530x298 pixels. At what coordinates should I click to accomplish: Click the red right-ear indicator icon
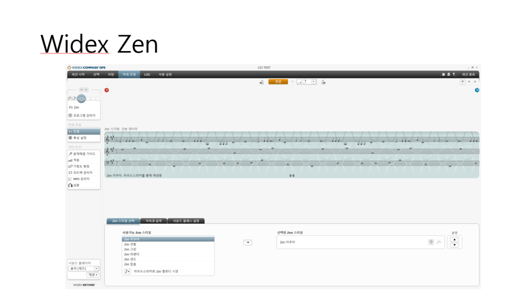point(107,90)
